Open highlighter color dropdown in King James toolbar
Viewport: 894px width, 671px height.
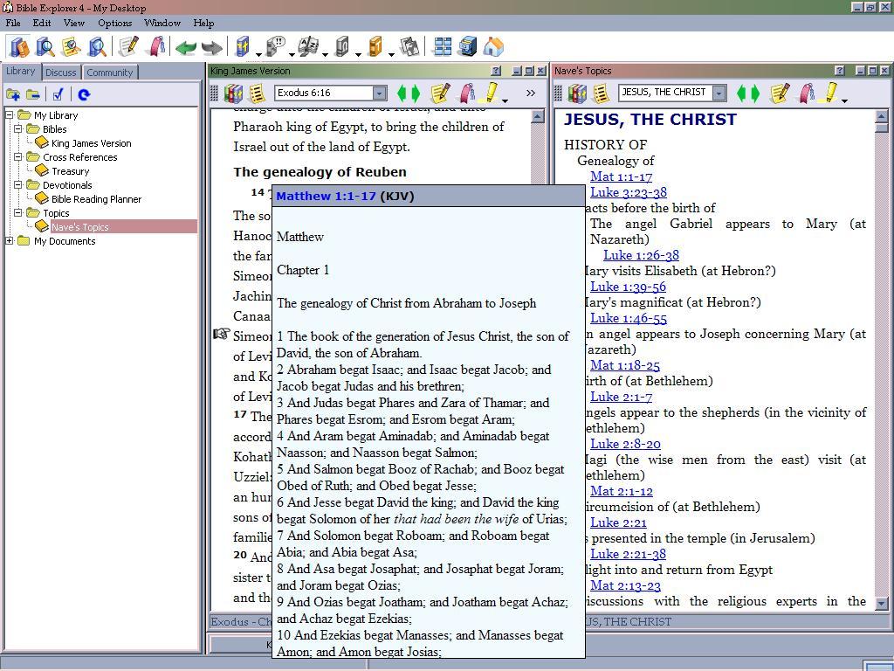pos(505,101)
